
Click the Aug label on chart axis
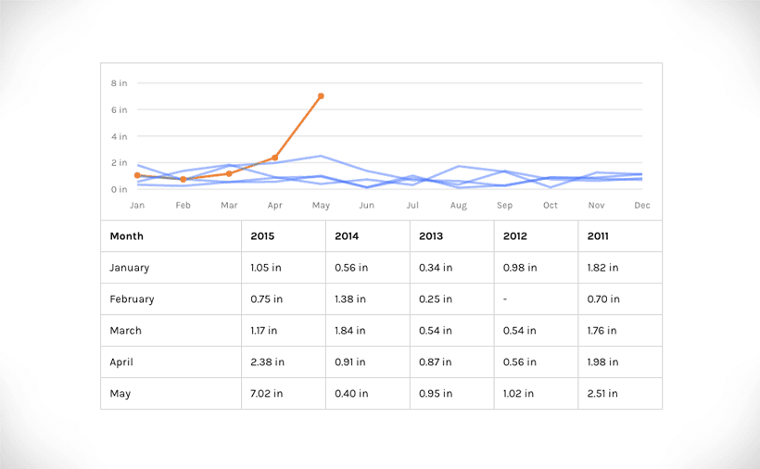459,205
